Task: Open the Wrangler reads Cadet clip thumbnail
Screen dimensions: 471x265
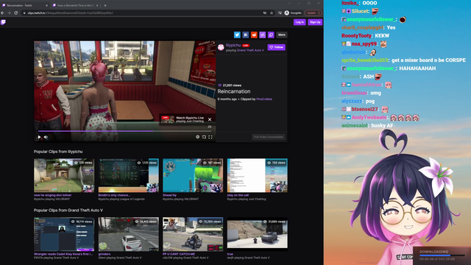Action: pyautogui.click(x=64, y=234)
